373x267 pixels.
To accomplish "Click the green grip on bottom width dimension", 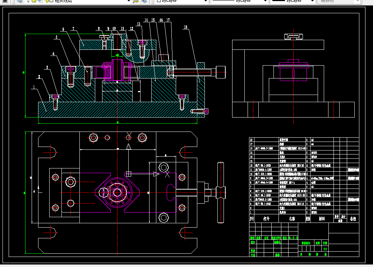I will pyautogui.click(x=118, y=123).
